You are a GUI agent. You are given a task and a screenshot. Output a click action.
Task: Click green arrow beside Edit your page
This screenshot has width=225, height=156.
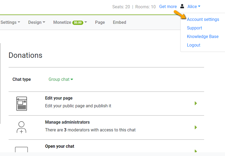[x=196, y=103]
